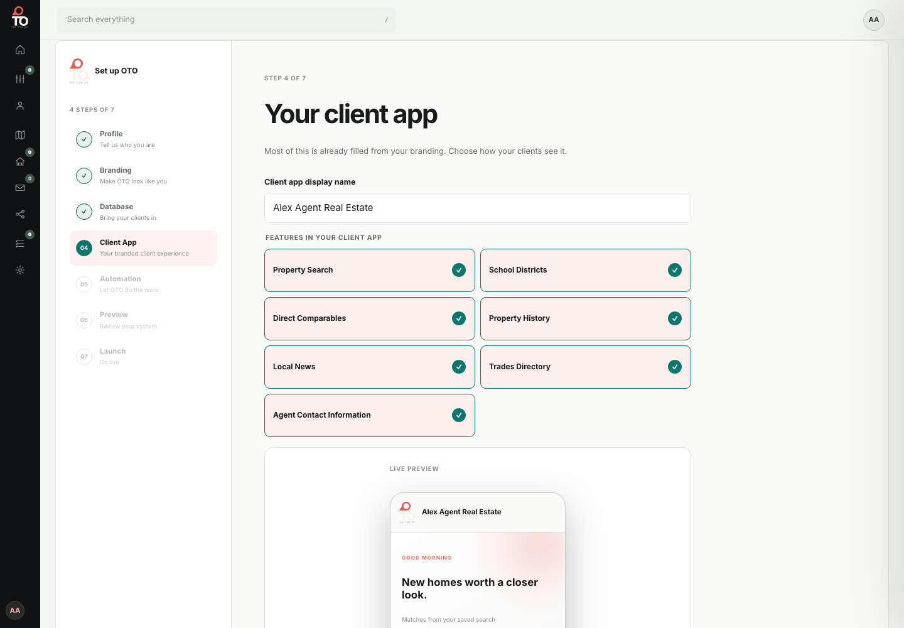
Task: Go to the Launch setup step
Action: (143, 357)
